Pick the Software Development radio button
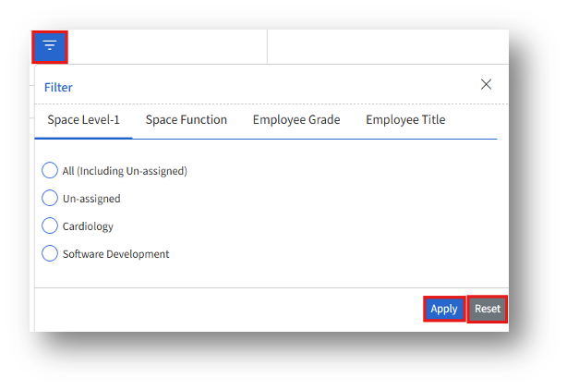 50,254
